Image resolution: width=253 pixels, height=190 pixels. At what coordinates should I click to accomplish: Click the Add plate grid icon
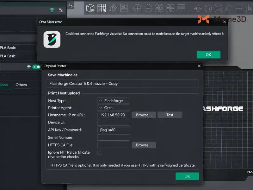(x=102, y=8)
